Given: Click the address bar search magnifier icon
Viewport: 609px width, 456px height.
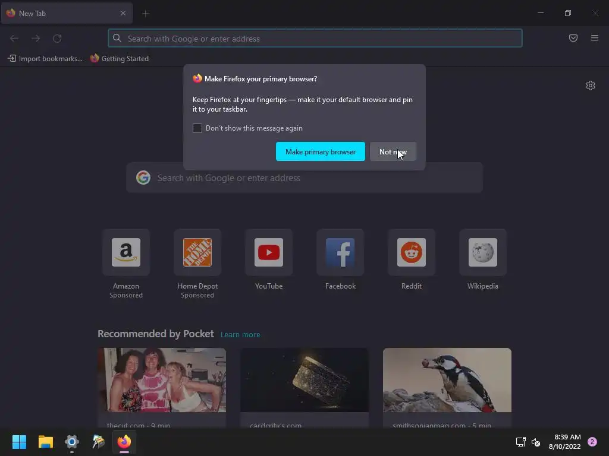Looking at the screenshot, I should [117, 38].
